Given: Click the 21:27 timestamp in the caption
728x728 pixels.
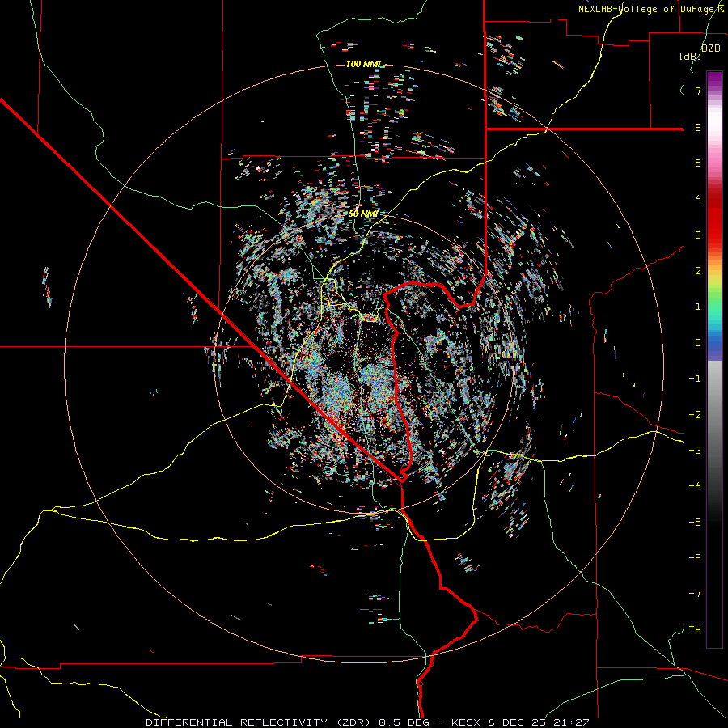Looking at the screenshot, I should click(571, 722).
